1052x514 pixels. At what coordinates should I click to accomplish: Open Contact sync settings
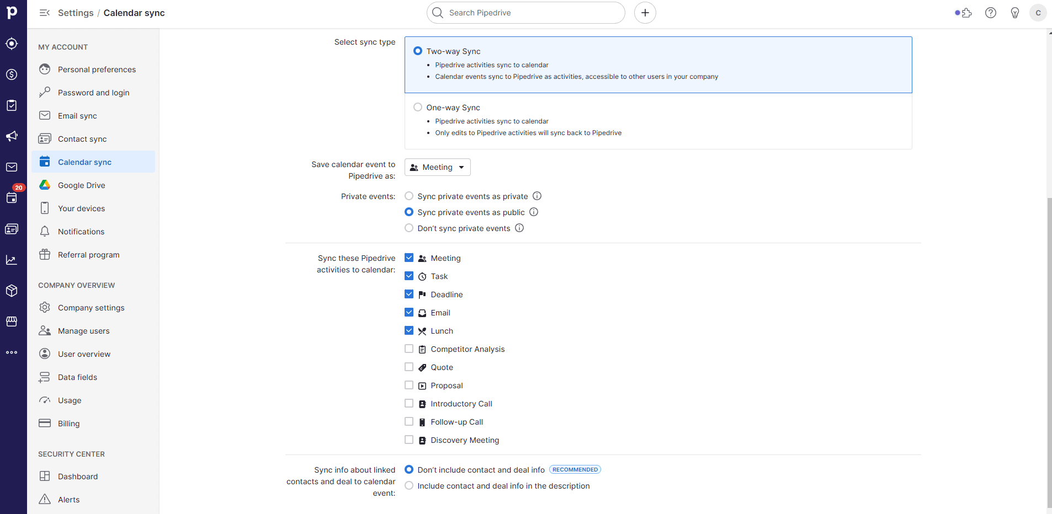tap(93, 139)
